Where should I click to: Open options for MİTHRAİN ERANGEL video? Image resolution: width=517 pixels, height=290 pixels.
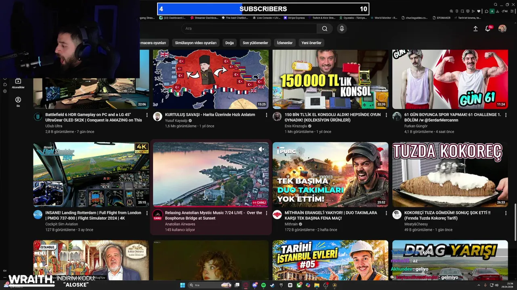click(386, 213)
